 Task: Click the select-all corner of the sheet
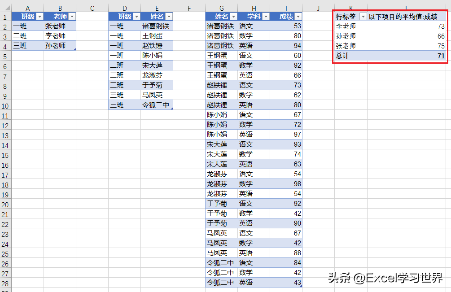tap(6, 8)
